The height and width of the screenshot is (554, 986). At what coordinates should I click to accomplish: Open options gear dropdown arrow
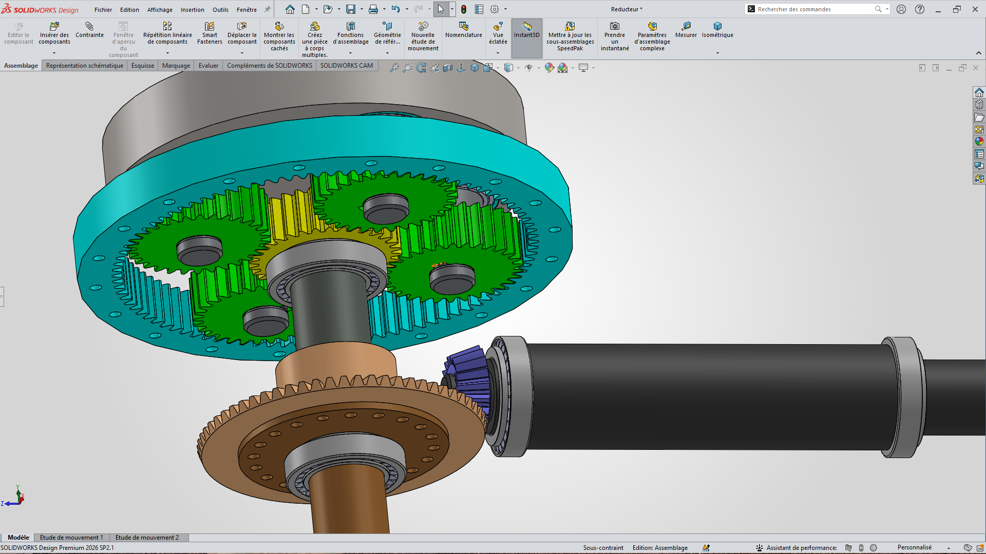[505, 9]
